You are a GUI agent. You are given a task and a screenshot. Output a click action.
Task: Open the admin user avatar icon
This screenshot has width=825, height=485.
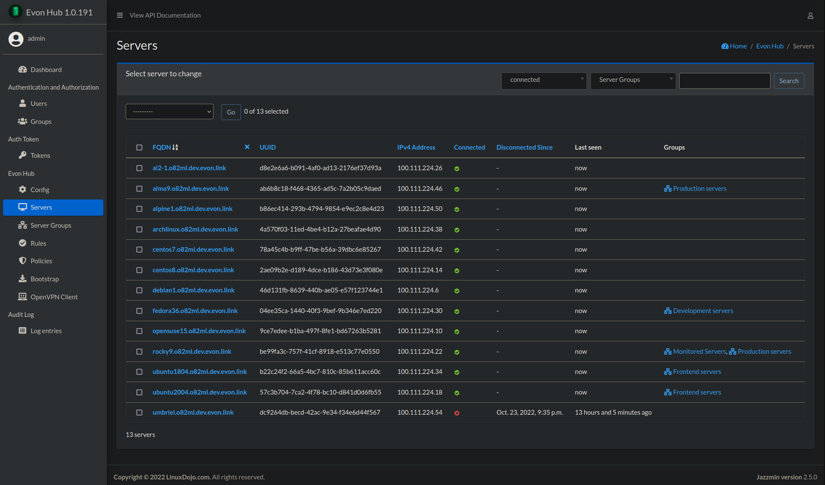click(x=16, y=39)
